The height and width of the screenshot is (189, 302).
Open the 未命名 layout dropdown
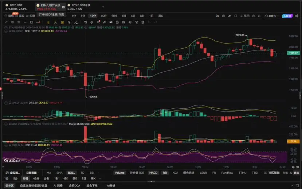point(271,16)
